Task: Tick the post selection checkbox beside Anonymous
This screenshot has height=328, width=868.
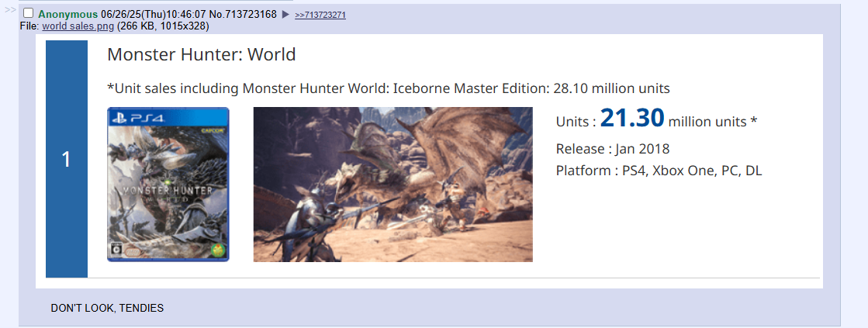Action: pos(28,13)
